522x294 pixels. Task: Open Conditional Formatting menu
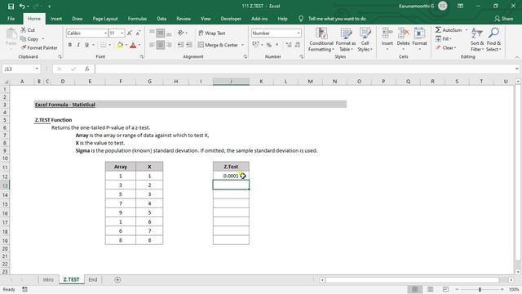[x=321, y=39]
